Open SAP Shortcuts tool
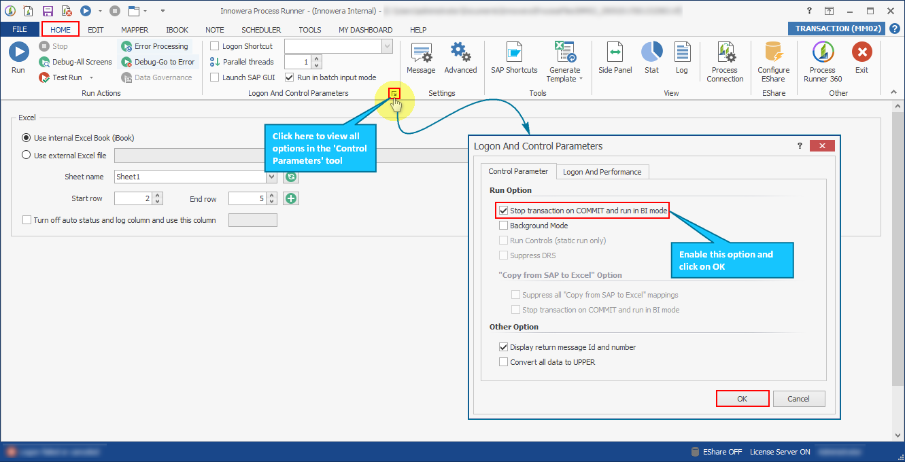Screen dimensions: 905x462 (513, 56)
